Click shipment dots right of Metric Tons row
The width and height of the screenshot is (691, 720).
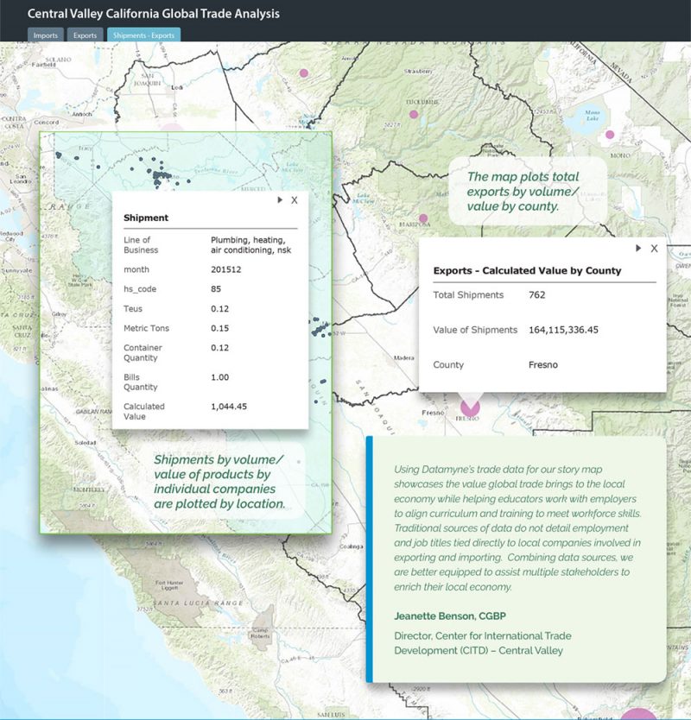(320, 329)
